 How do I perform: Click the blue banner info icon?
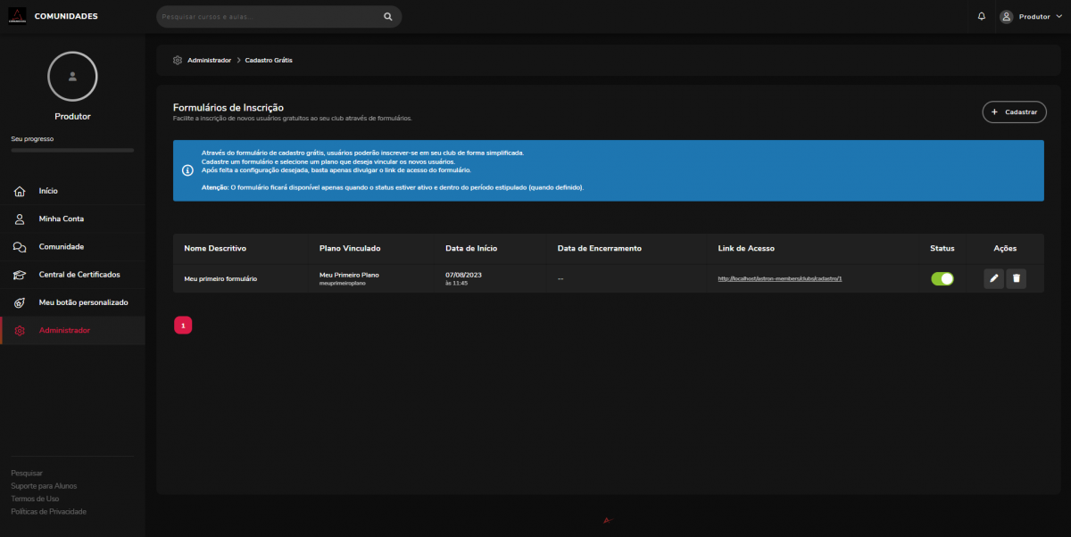tap(187, 169)
